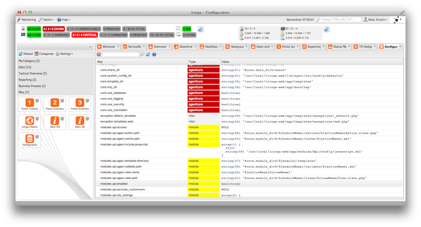421x227 pixels.
Task: Open the Settings dropdown in sidebar
Action: point(64,54)
